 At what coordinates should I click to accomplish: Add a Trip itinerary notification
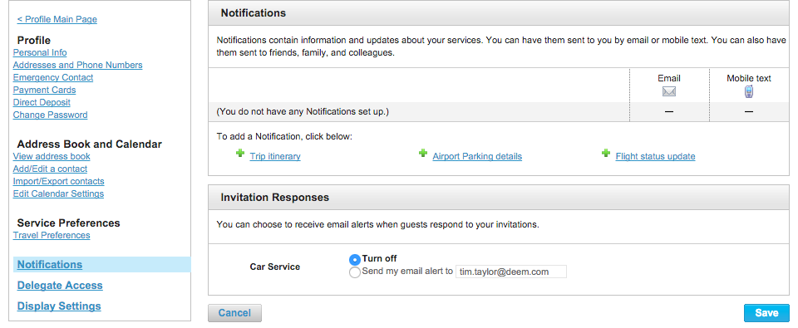(x=275, y=157)
